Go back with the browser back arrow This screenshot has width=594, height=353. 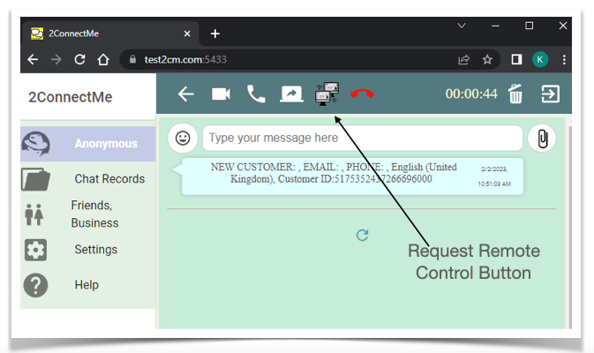pos(33,59)
